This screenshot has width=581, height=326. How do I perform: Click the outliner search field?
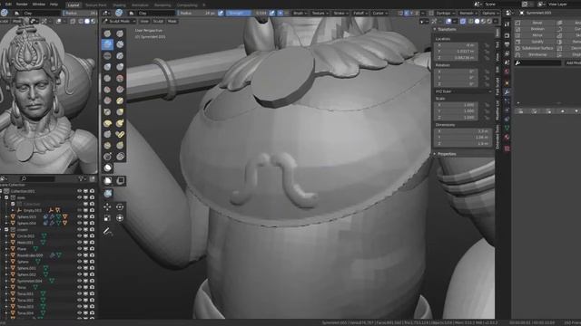pyautogui.click(x=37, y=179)
